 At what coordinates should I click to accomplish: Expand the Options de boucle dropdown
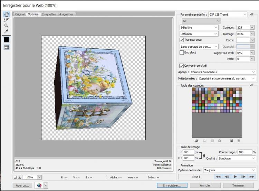click(x=229, y=170)
